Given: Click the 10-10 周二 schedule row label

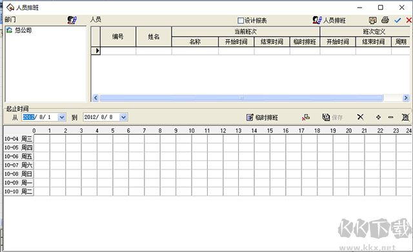Looking at the screenshot, I should [19, 191].
